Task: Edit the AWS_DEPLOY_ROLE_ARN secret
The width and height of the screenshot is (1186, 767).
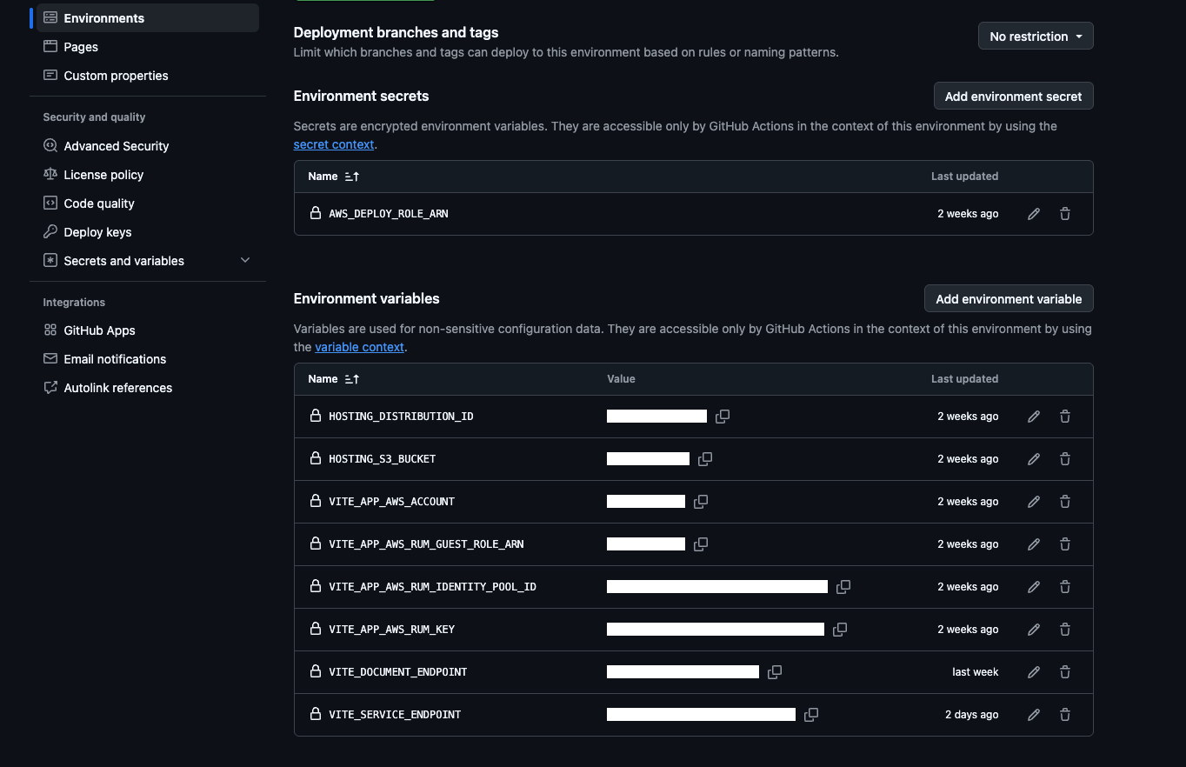Action: (1034, 214)
